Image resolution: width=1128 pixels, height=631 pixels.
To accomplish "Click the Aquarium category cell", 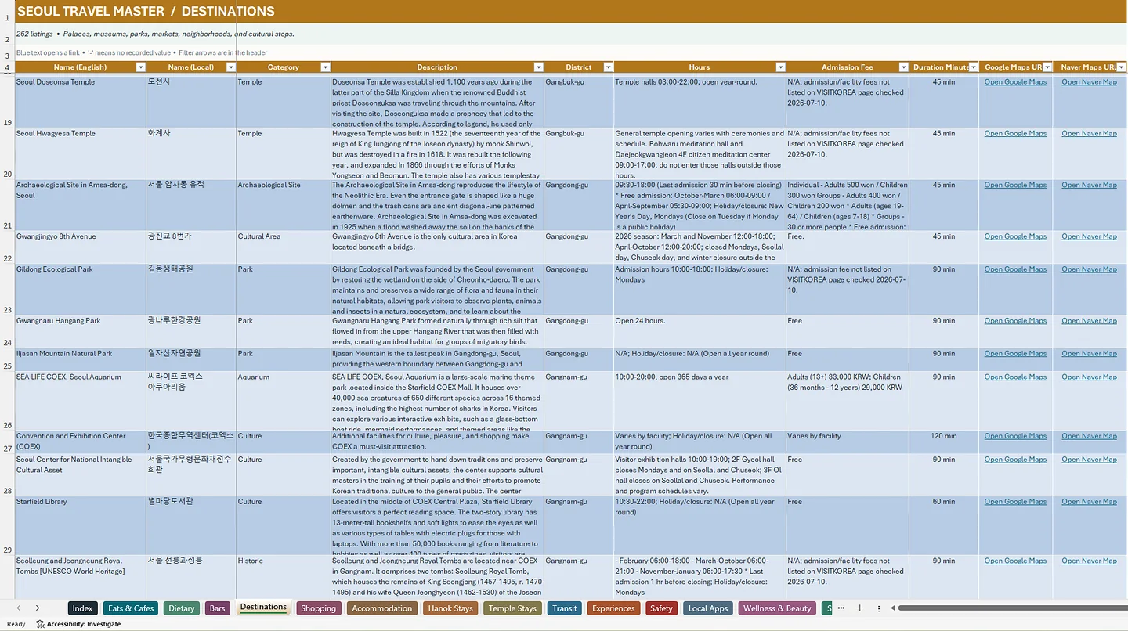I will point(284,401).
